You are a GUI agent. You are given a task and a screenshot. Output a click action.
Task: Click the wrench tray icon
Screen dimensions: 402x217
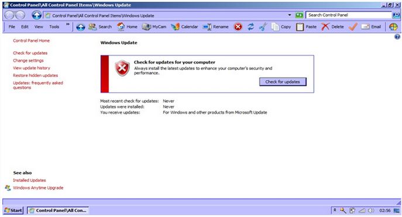pos(343,211)
